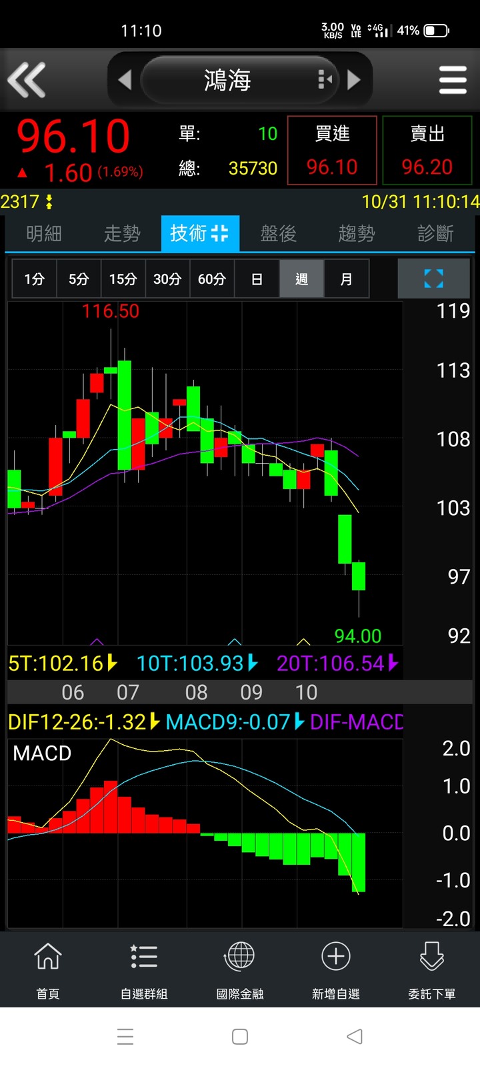Tap the 賣出 sell price box
Viewport: 480px width, 1066px height.
[427, 150]
